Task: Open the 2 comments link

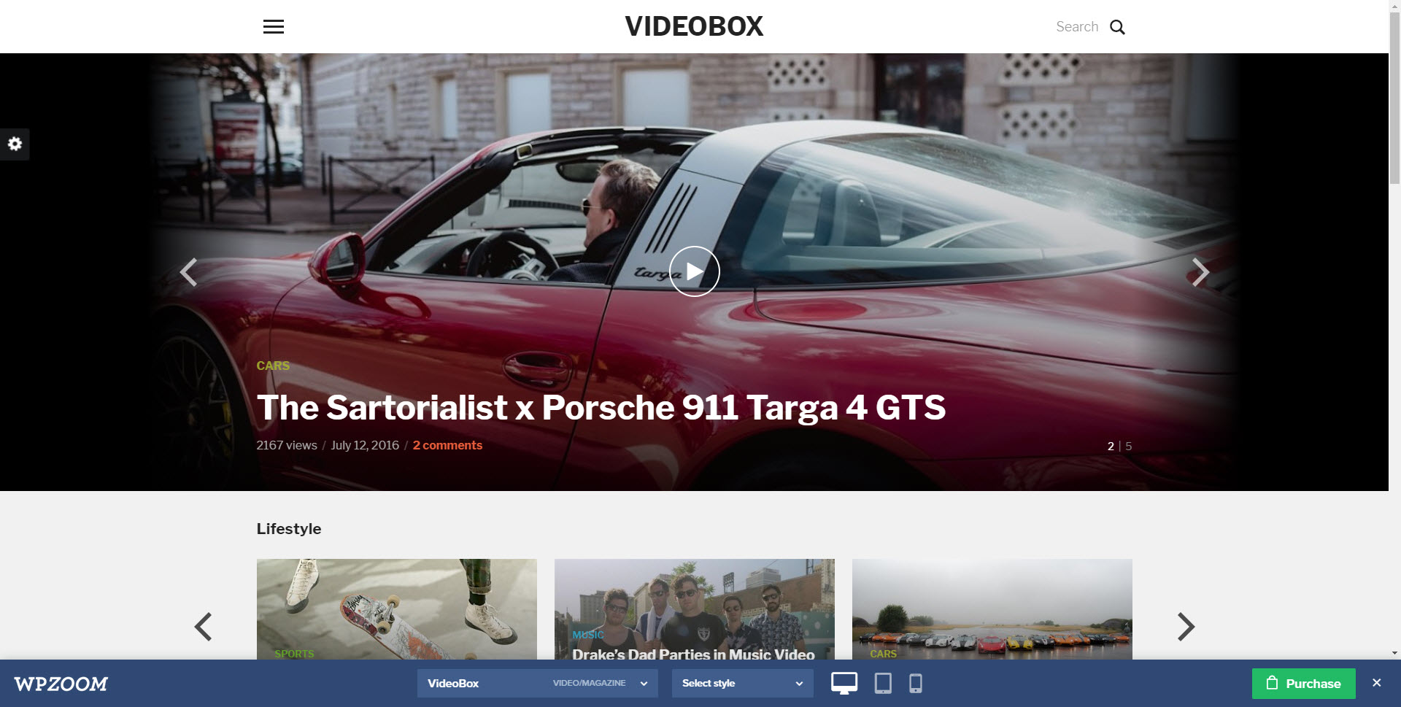Action: tap(447, 445)
